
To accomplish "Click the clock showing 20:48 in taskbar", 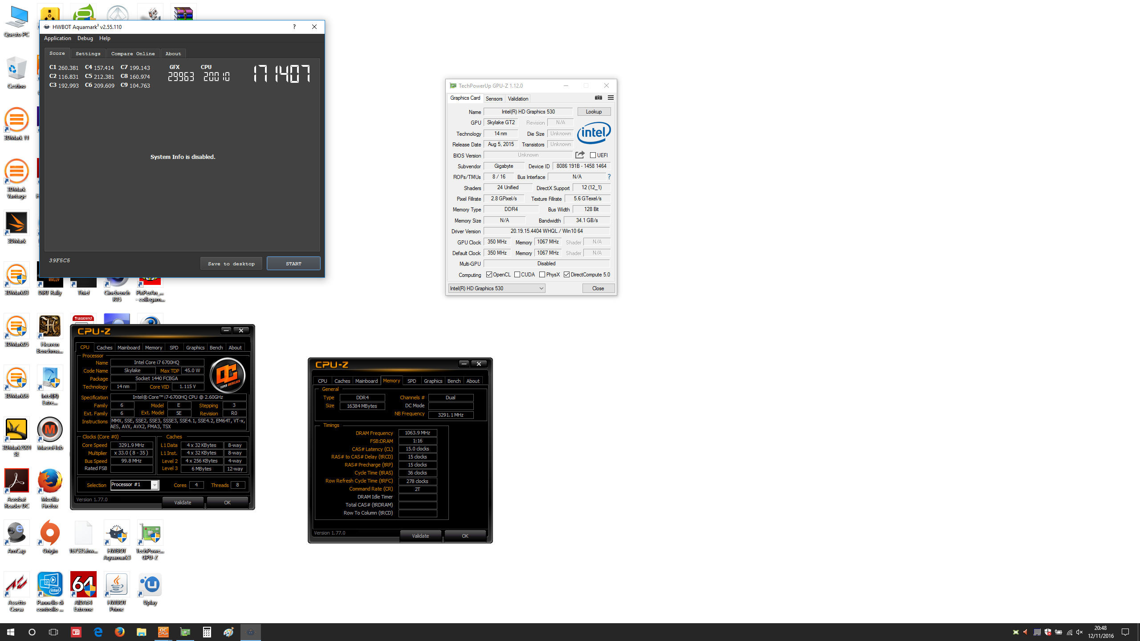I will [x=1100, y=628].
